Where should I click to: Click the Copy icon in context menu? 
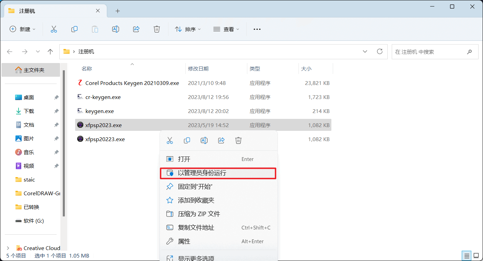187,140
